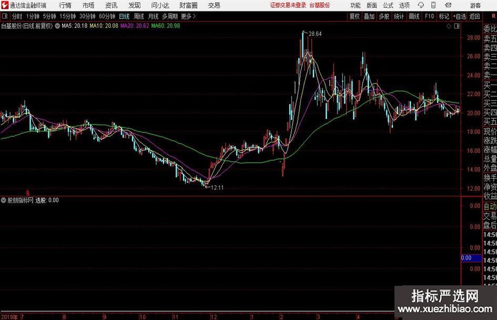
Task: Click the 多股 multi-stock button
Action: [384, 16]
